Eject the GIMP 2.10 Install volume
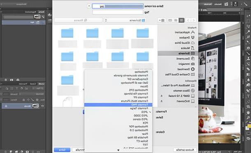 (x=162, y=96)
